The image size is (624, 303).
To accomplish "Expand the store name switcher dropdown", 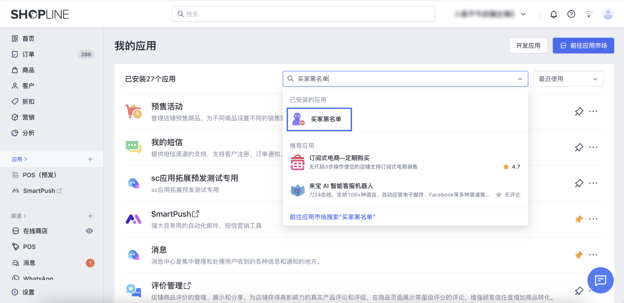I will 524,14.
